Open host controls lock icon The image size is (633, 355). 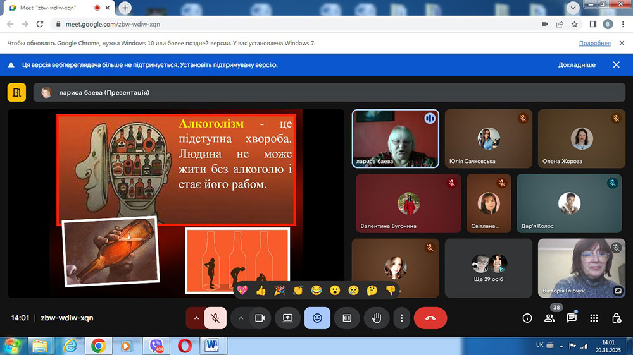[x=616, y=318]
